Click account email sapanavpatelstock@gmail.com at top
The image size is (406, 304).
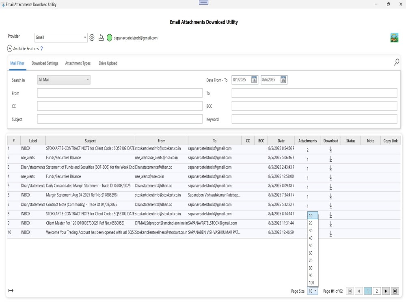pyautogui.click(x=136, y=38)
